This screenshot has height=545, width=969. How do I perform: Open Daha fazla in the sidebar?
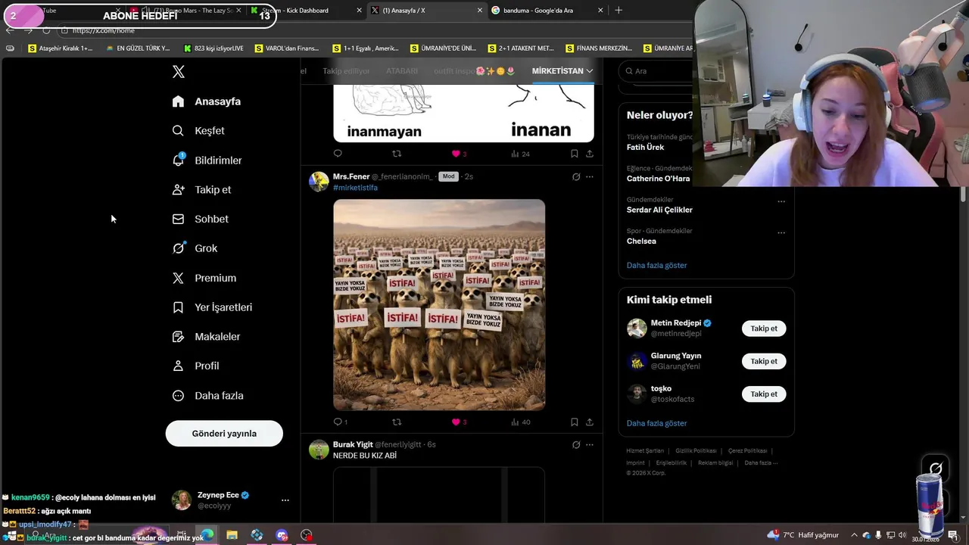(208, 395)
